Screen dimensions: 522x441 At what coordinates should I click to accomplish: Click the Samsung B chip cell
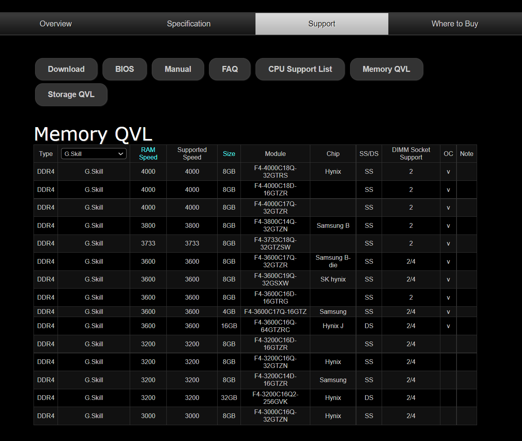click(x=333, y=225)
